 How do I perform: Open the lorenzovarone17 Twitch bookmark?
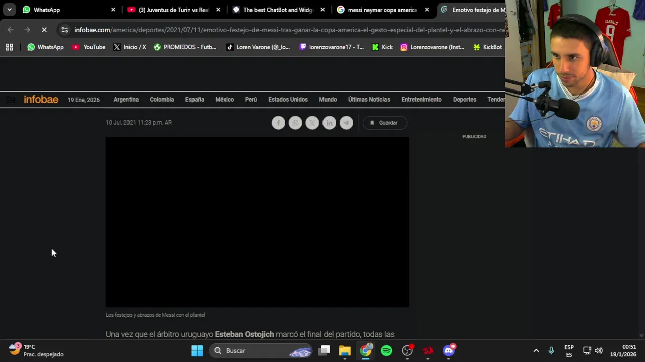[331, 47]
